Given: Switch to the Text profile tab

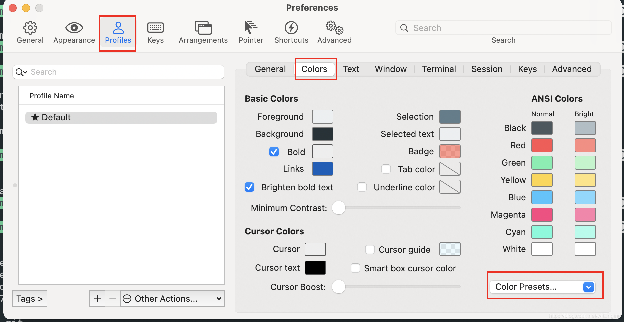Looking at the screenshot, I should [x=351, y=69].
